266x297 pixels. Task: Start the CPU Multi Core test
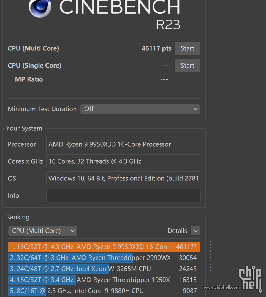tap(188, 48)
